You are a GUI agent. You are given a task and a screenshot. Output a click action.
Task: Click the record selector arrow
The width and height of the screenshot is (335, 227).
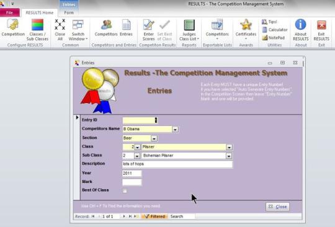pos(77,117)
